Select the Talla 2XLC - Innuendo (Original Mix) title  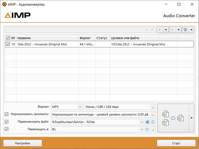click(x=42, y=44)
